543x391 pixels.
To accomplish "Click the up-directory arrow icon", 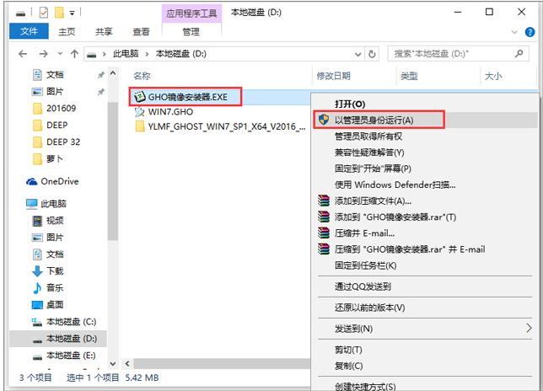I will (74, 53).
